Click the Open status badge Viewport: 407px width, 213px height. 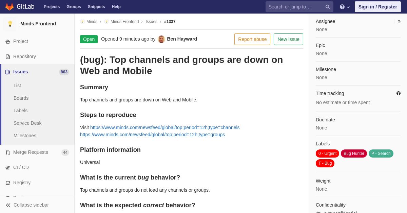(89, 39)
